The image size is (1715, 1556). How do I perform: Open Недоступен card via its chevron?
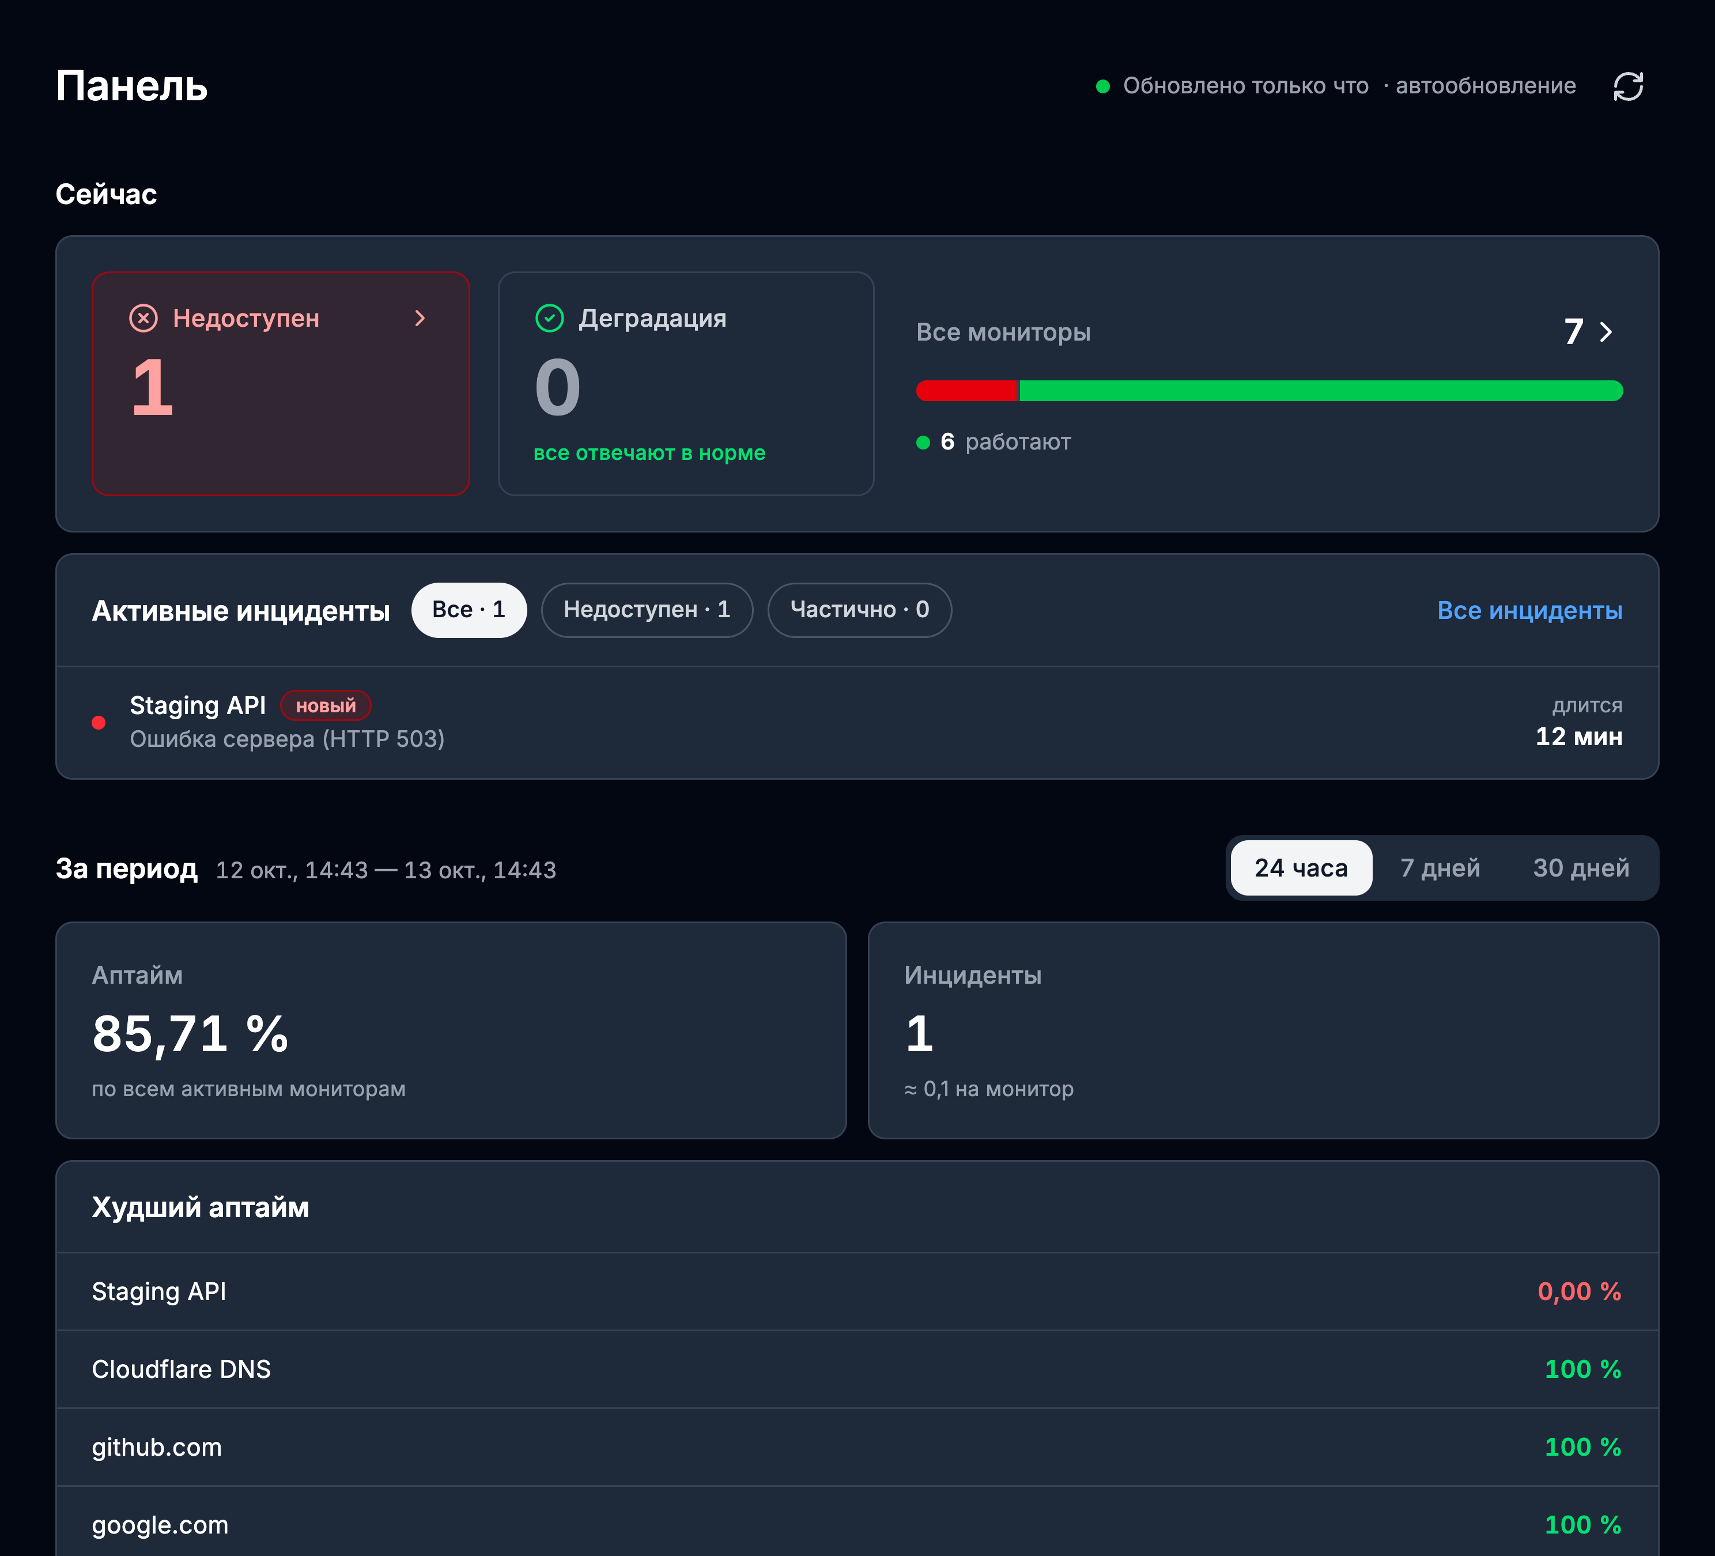(420, 318)
